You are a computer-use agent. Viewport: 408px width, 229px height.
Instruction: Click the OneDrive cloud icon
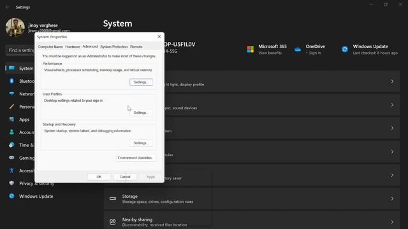[x=298, y=50]
